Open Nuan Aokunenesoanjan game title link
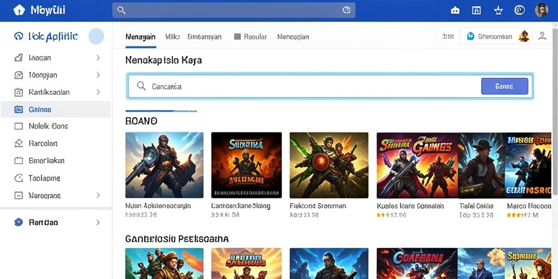Image resolution: width=558 pixels, height=279 pixels. click(x=158, y=205)
